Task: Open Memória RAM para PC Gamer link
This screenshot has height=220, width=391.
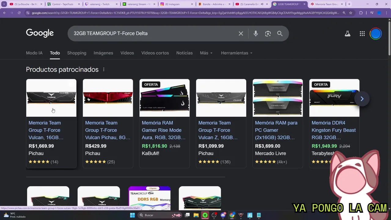Action: click(x=276, y=130)
